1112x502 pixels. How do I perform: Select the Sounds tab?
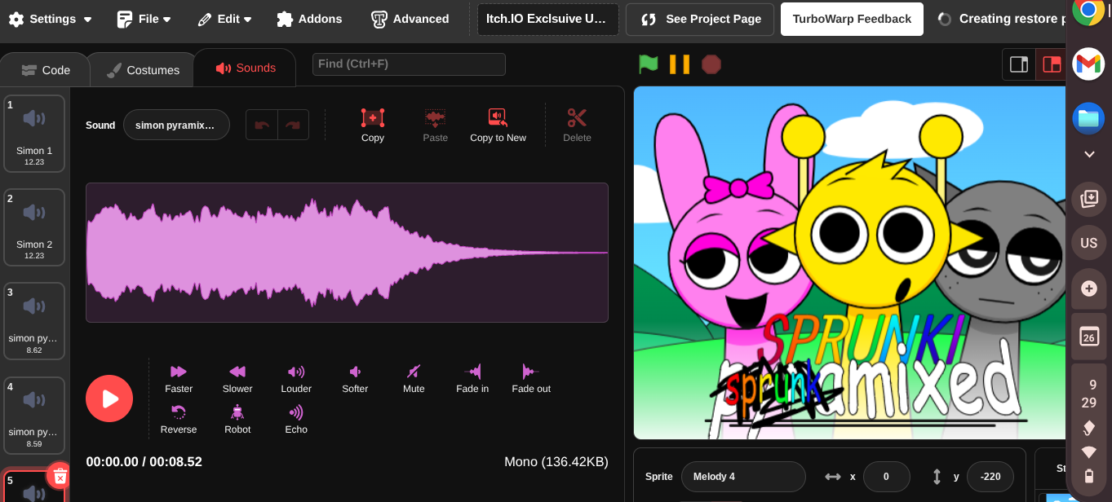(245, 68)
